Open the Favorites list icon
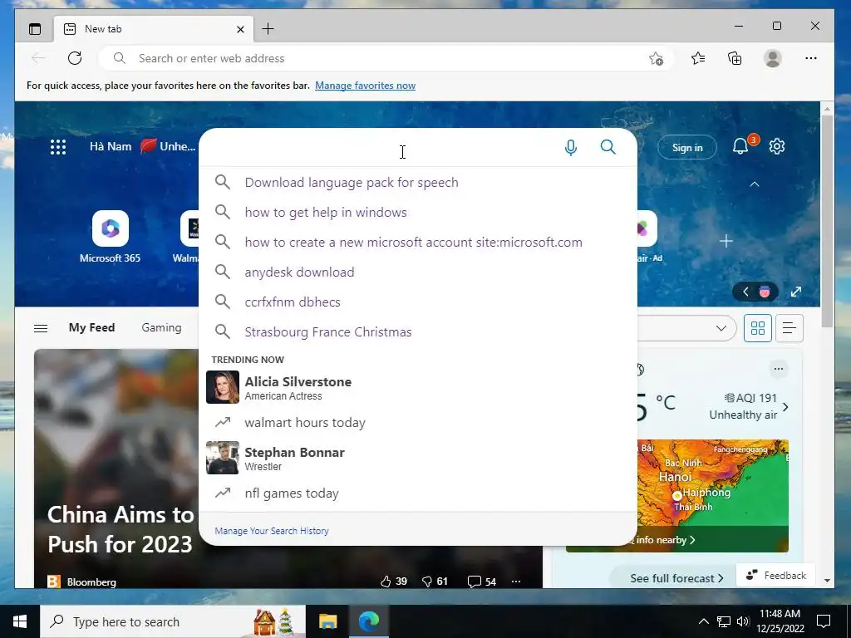The height and width of the screenshot is (638, 851). coord(698,59)
